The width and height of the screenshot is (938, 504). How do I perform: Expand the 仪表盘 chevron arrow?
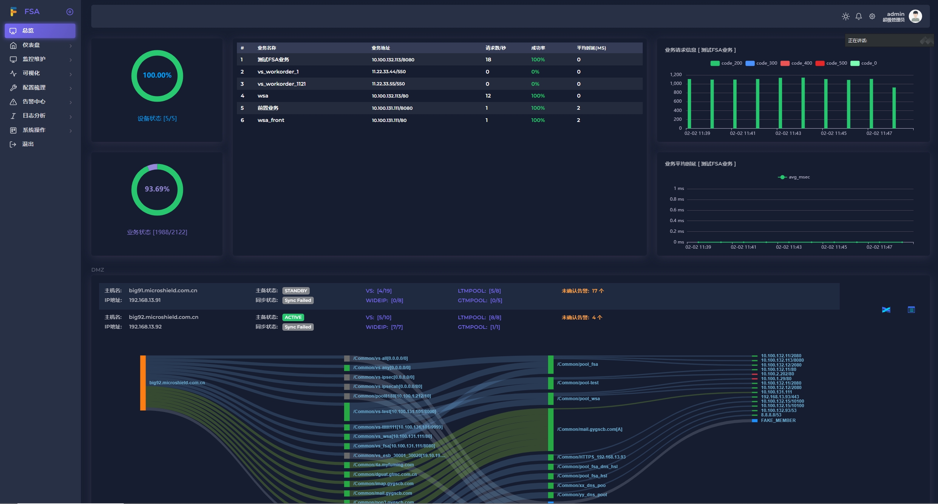[x=71, y=45]
